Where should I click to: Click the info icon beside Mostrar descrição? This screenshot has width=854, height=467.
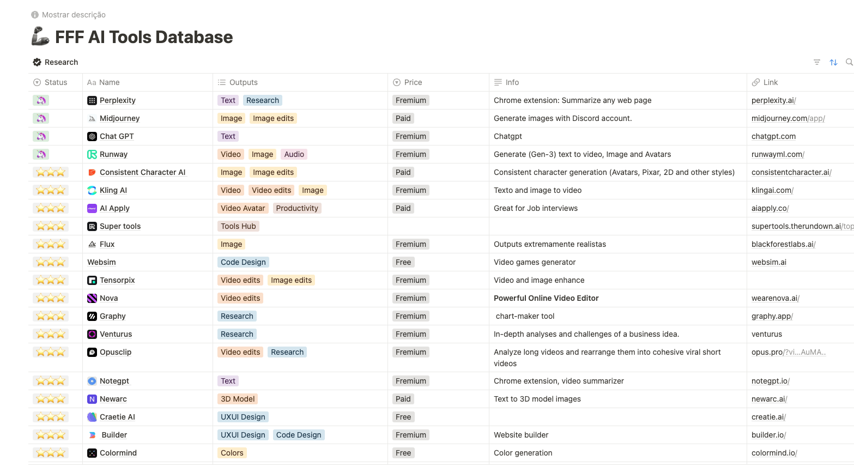(x=35, y=15)
